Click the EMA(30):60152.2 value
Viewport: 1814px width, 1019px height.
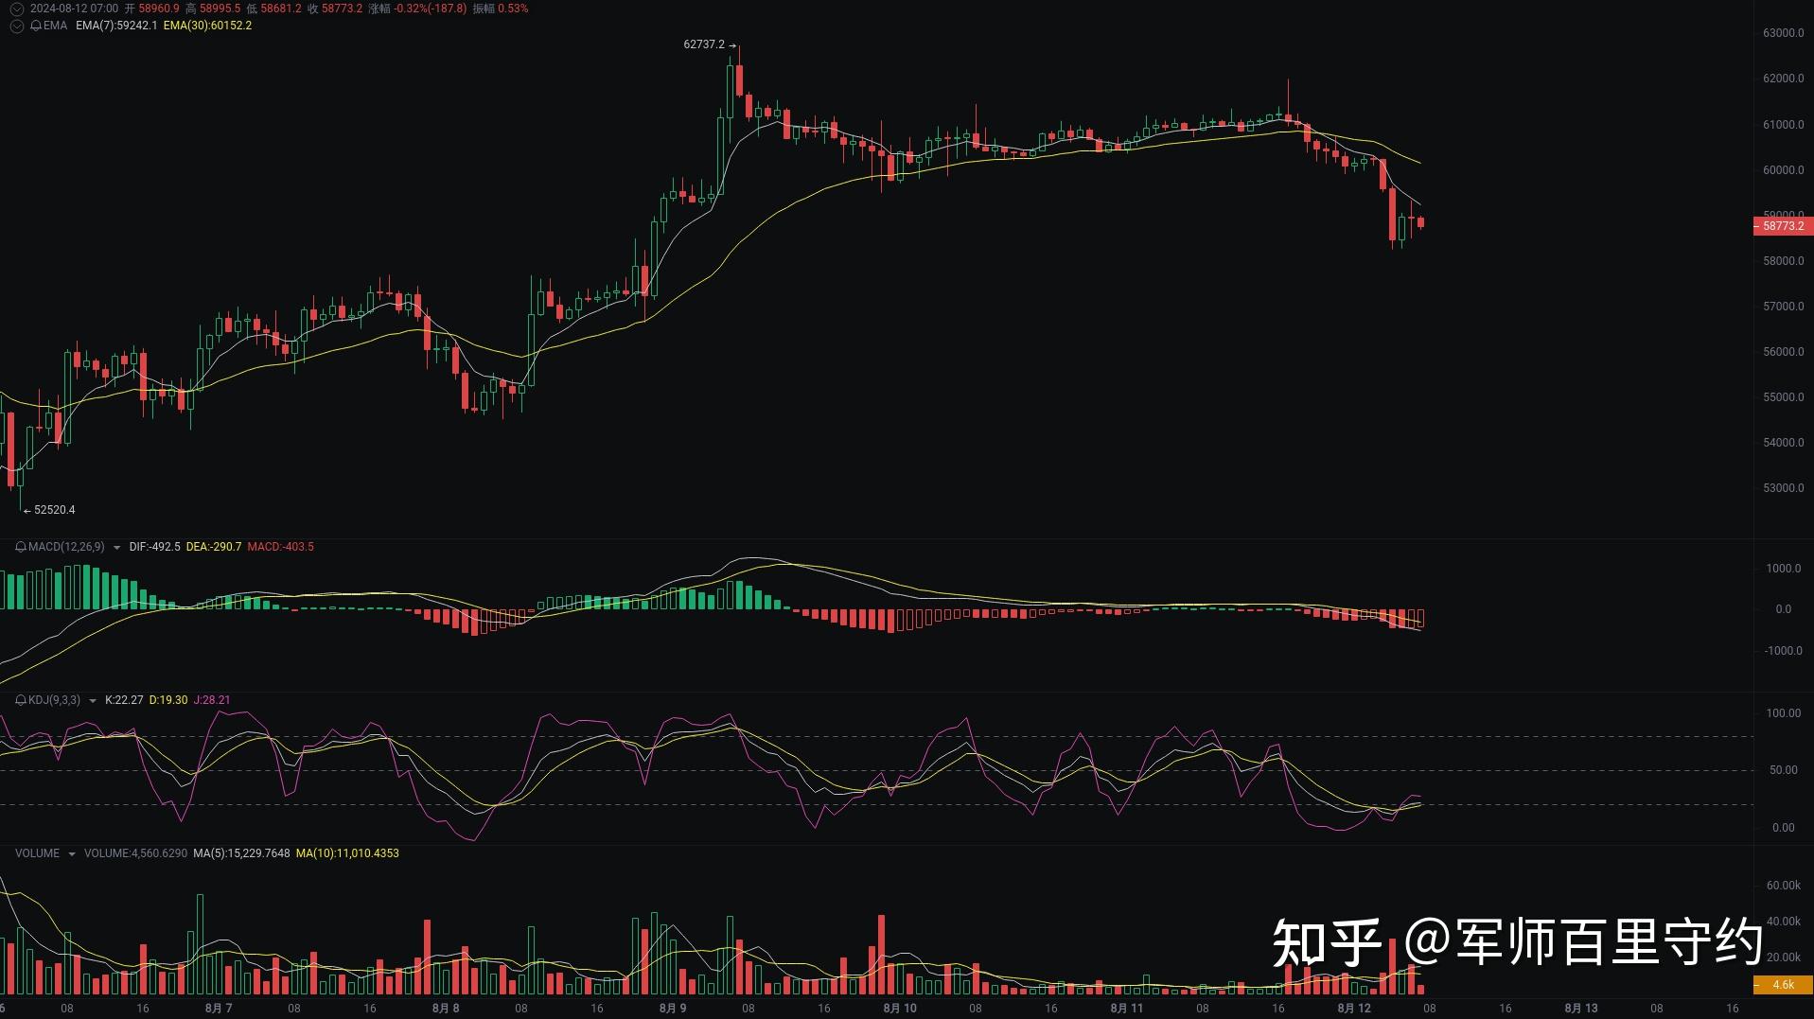click(x=207, y=26)
